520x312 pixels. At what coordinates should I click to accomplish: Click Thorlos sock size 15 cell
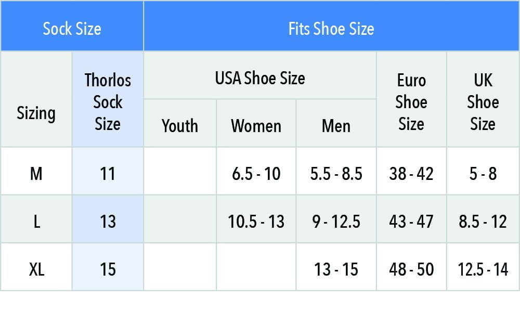(x=108, y=269)
